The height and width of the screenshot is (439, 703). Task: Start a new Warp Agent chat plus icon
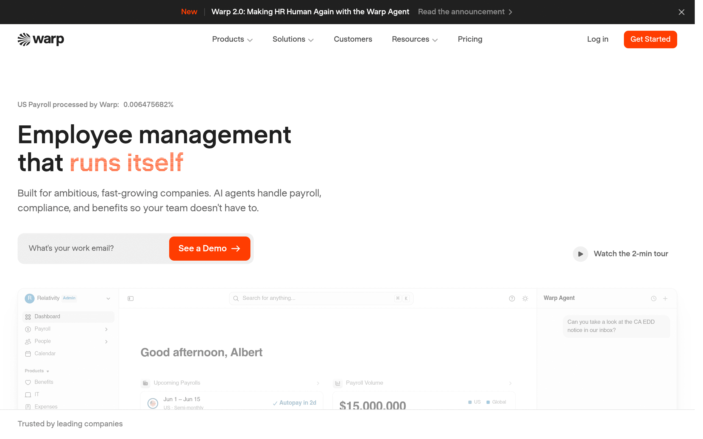[x=665, y=299]
